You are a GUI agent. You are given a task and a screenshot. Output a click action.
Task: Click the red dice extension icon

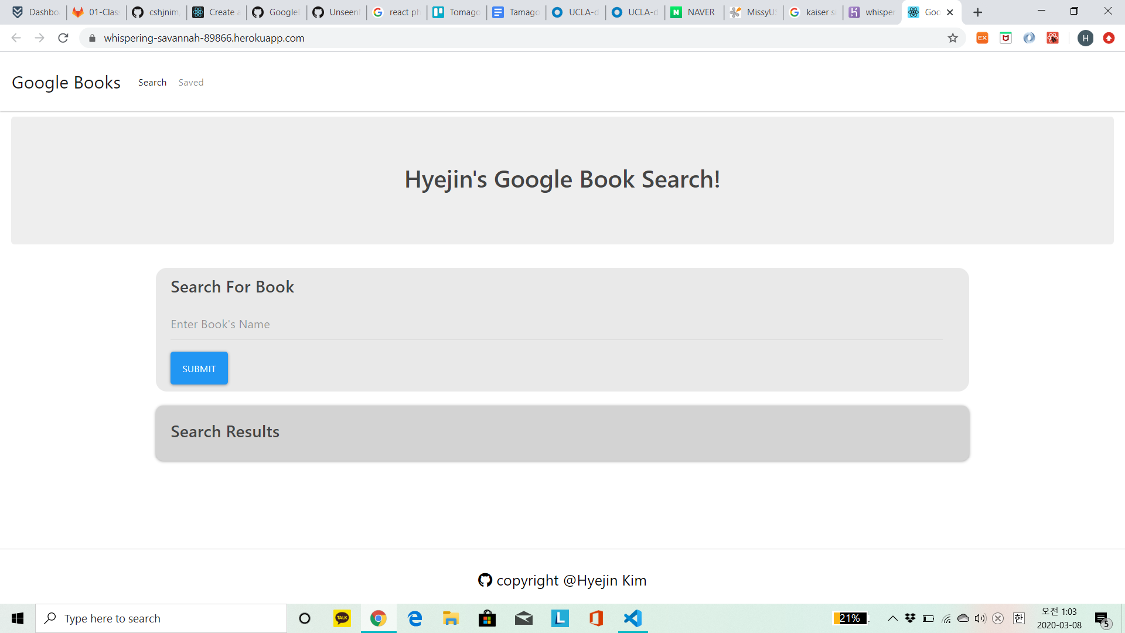click(x=1052, y=38)
